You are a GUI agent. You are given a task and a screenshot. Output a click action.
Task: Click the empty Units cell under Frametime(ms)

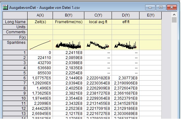coord(68,27)
